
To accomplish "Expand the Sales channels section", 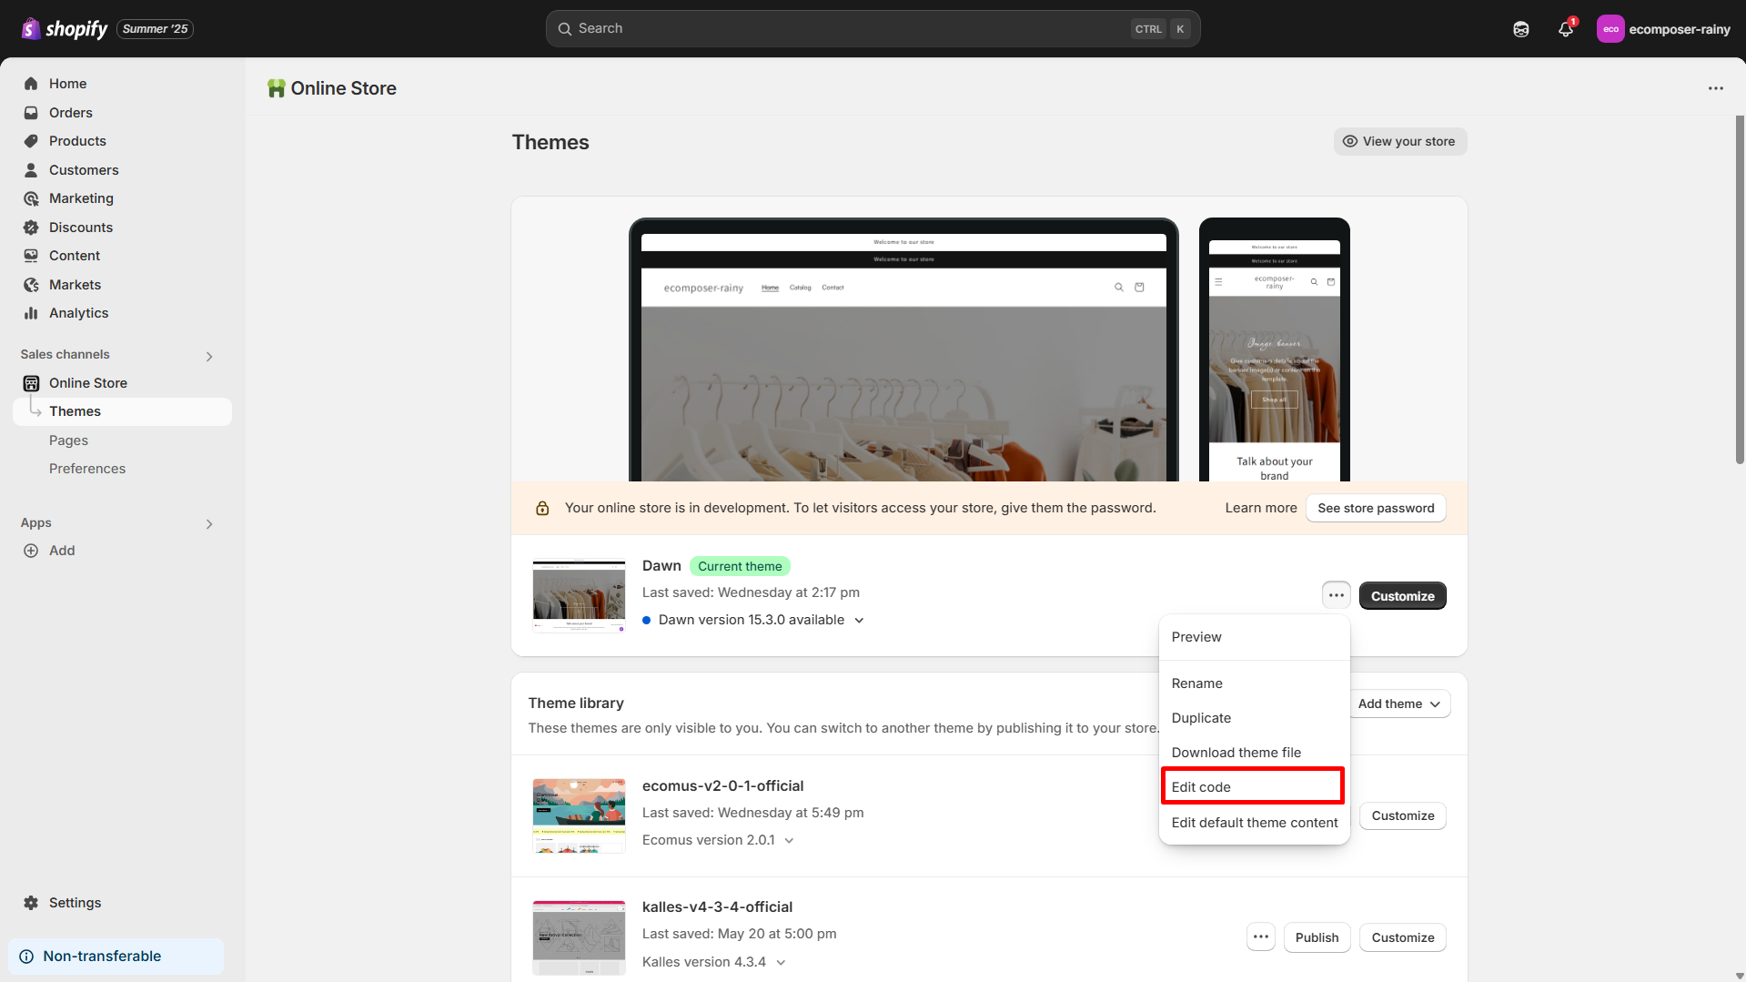I will point(209,355).
